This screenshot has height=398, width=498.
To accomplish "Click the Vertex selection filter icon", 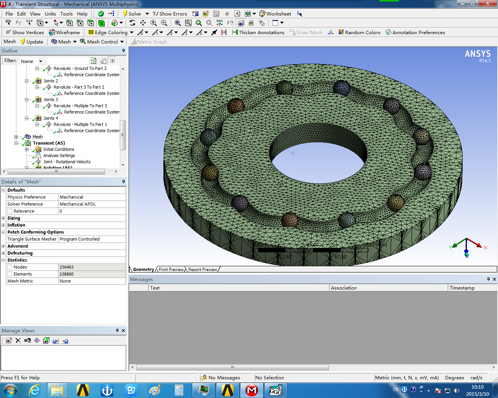I will pyautogui.click(x=70, y=23).
